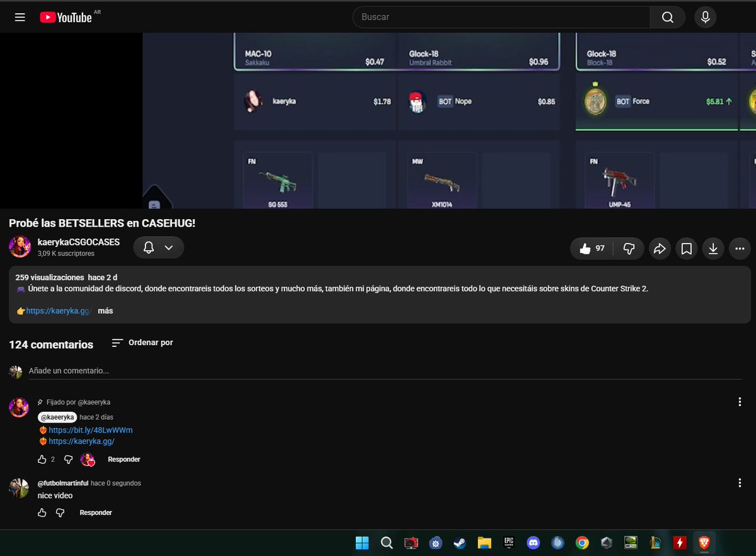The image size is (756, 556).
Task: Open more actions for the video
Action: click(740, 249)
